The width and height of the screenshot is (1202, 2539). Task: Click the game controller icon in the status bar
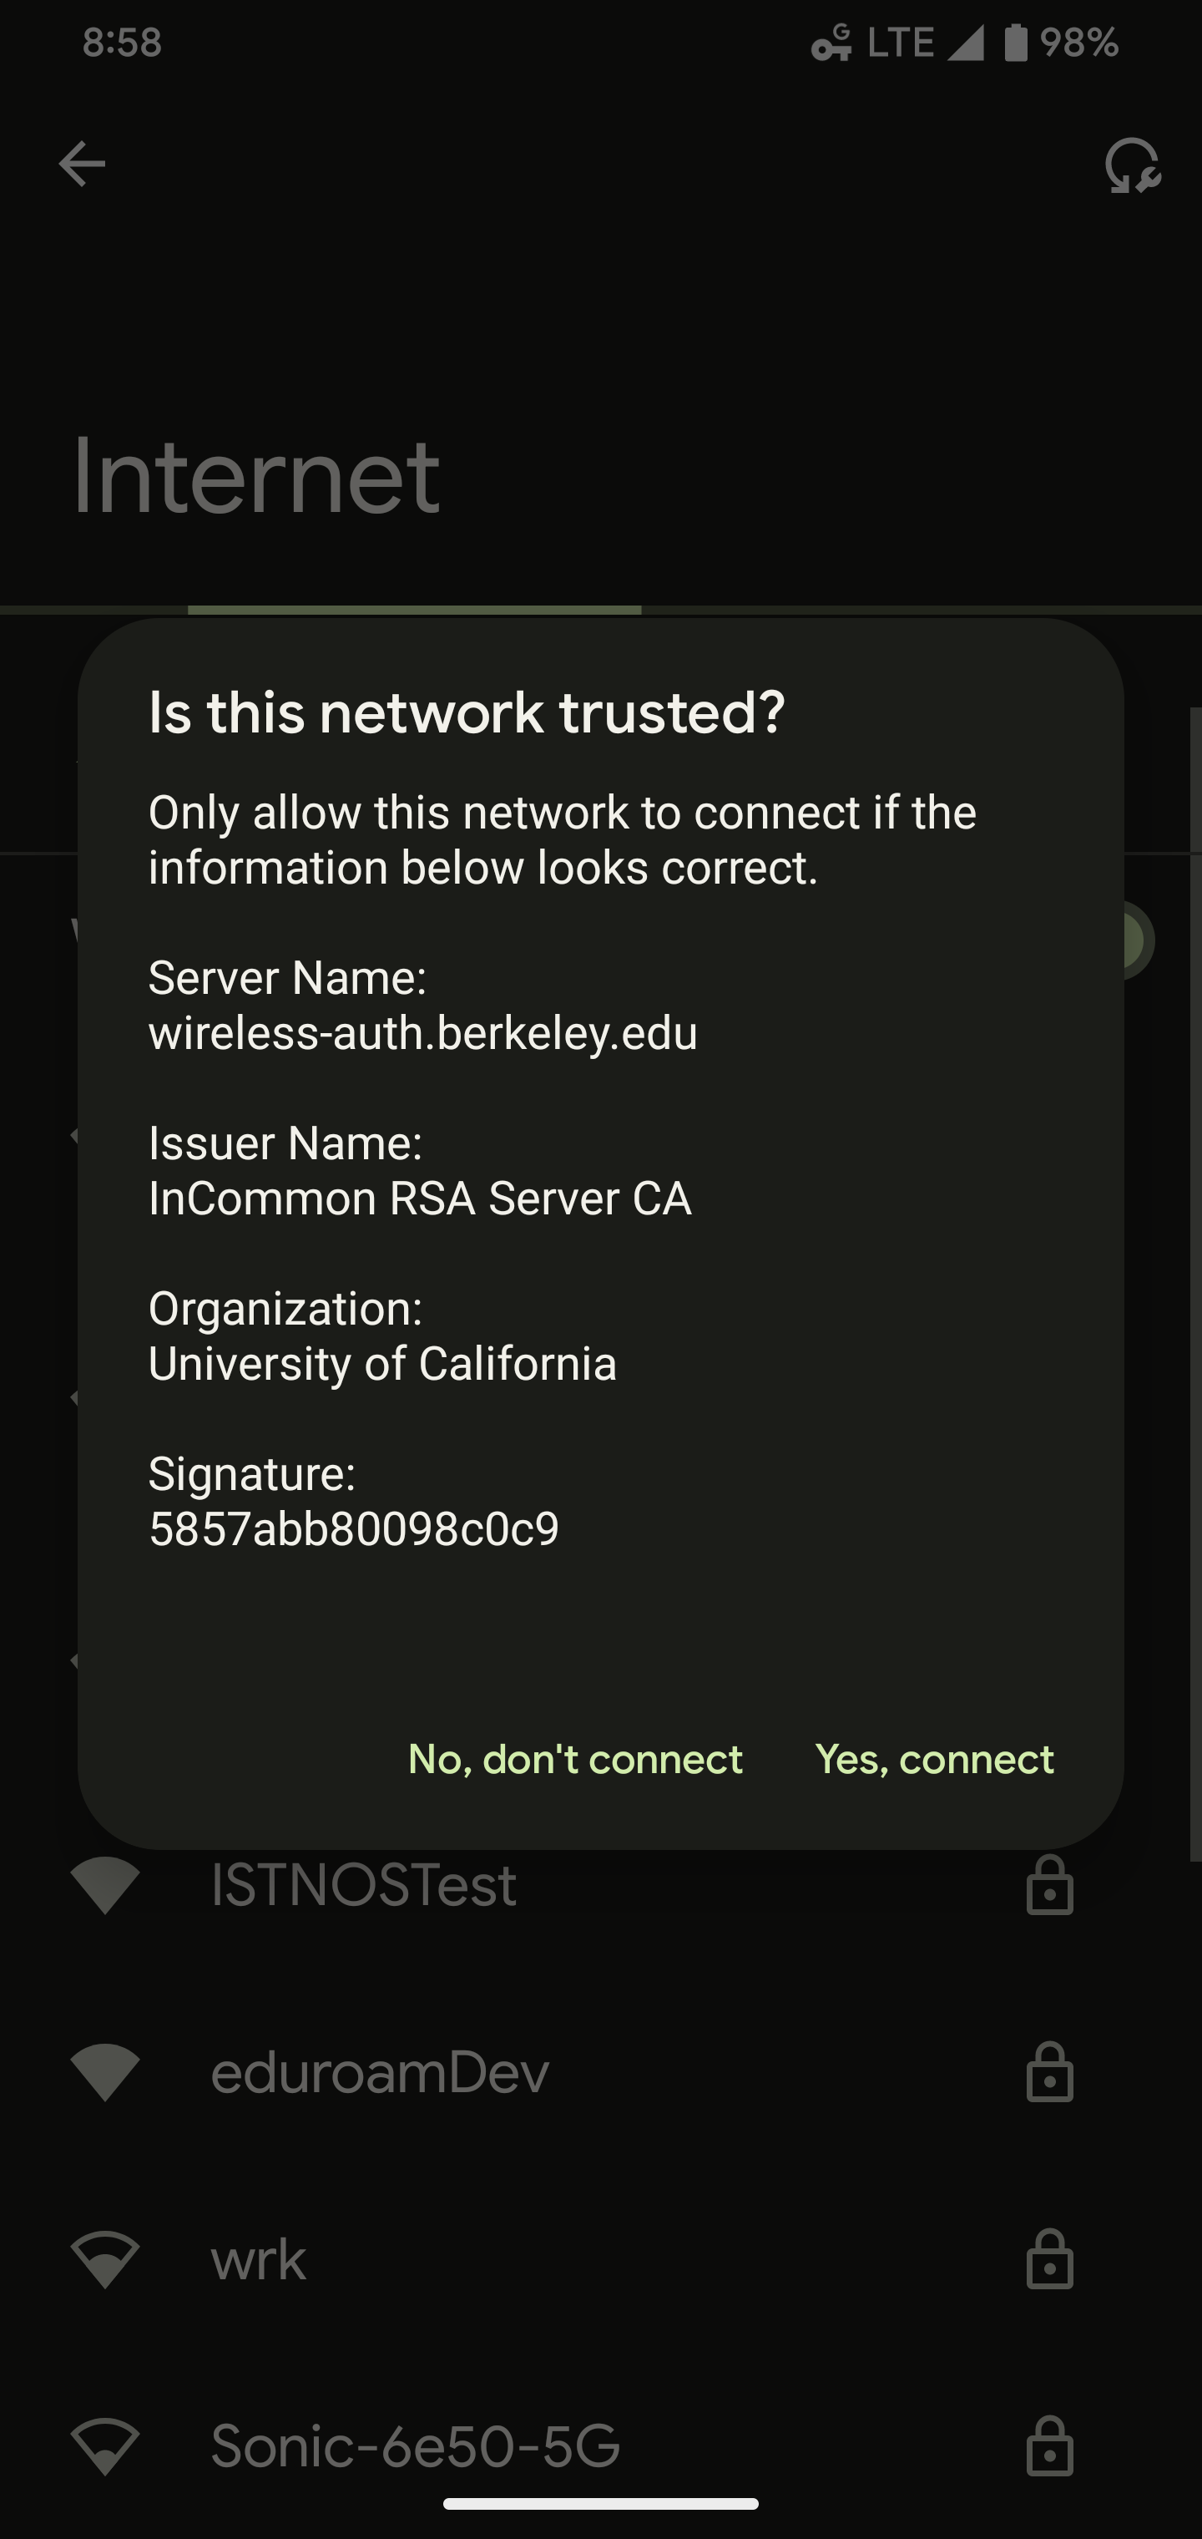831,42
